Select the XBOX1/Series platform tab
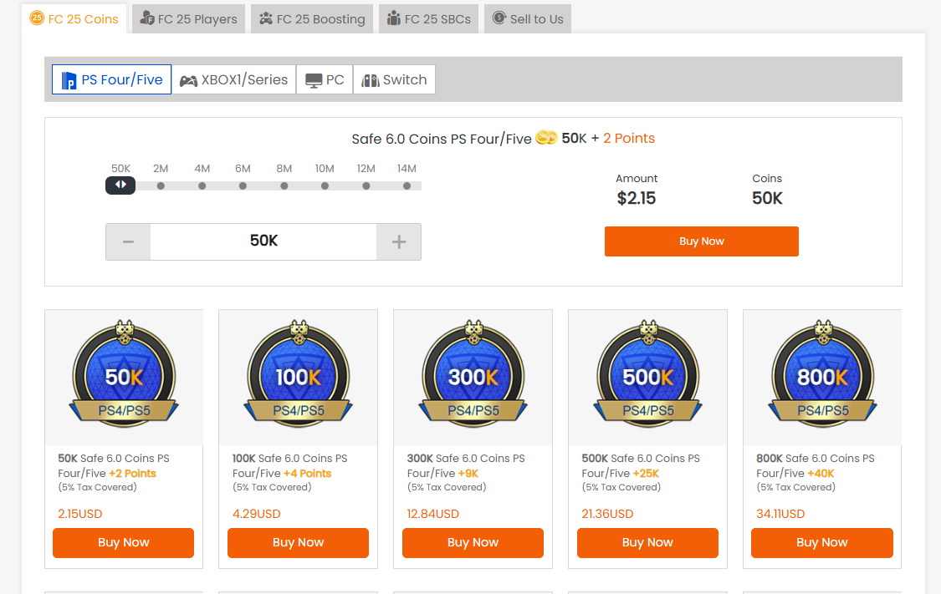This screenshot has width=941, height=594. [x=234, y=80]
